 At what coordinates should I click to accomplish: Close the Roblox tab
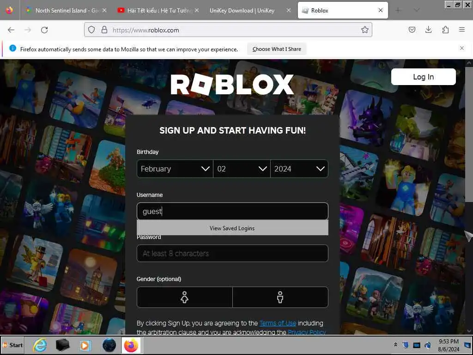coord(381,10)
